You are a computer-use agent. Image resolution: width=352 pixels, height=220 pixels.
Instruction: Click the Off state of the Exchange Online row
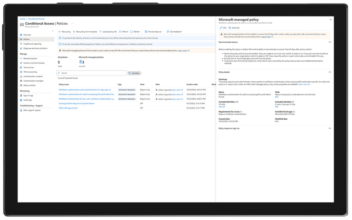click(x=141, y=103)
